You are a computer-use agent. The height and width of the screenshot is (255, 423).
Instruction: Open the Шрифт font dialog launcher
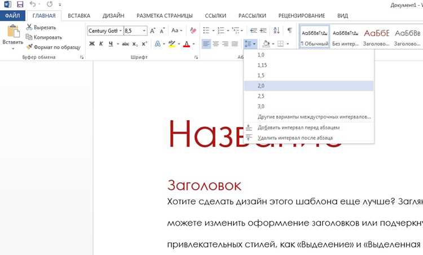pyautogui.click(x=196, y=57)
